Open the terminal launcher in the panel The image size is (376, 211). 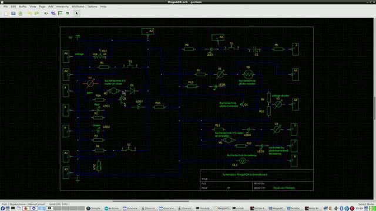click(13, 209)
